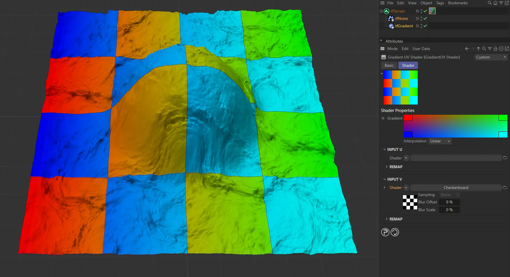Viewport: 510px width, 277px height.
Task: Click folder icon next to Checkerboard shader
Action: [x=505, y=188]
